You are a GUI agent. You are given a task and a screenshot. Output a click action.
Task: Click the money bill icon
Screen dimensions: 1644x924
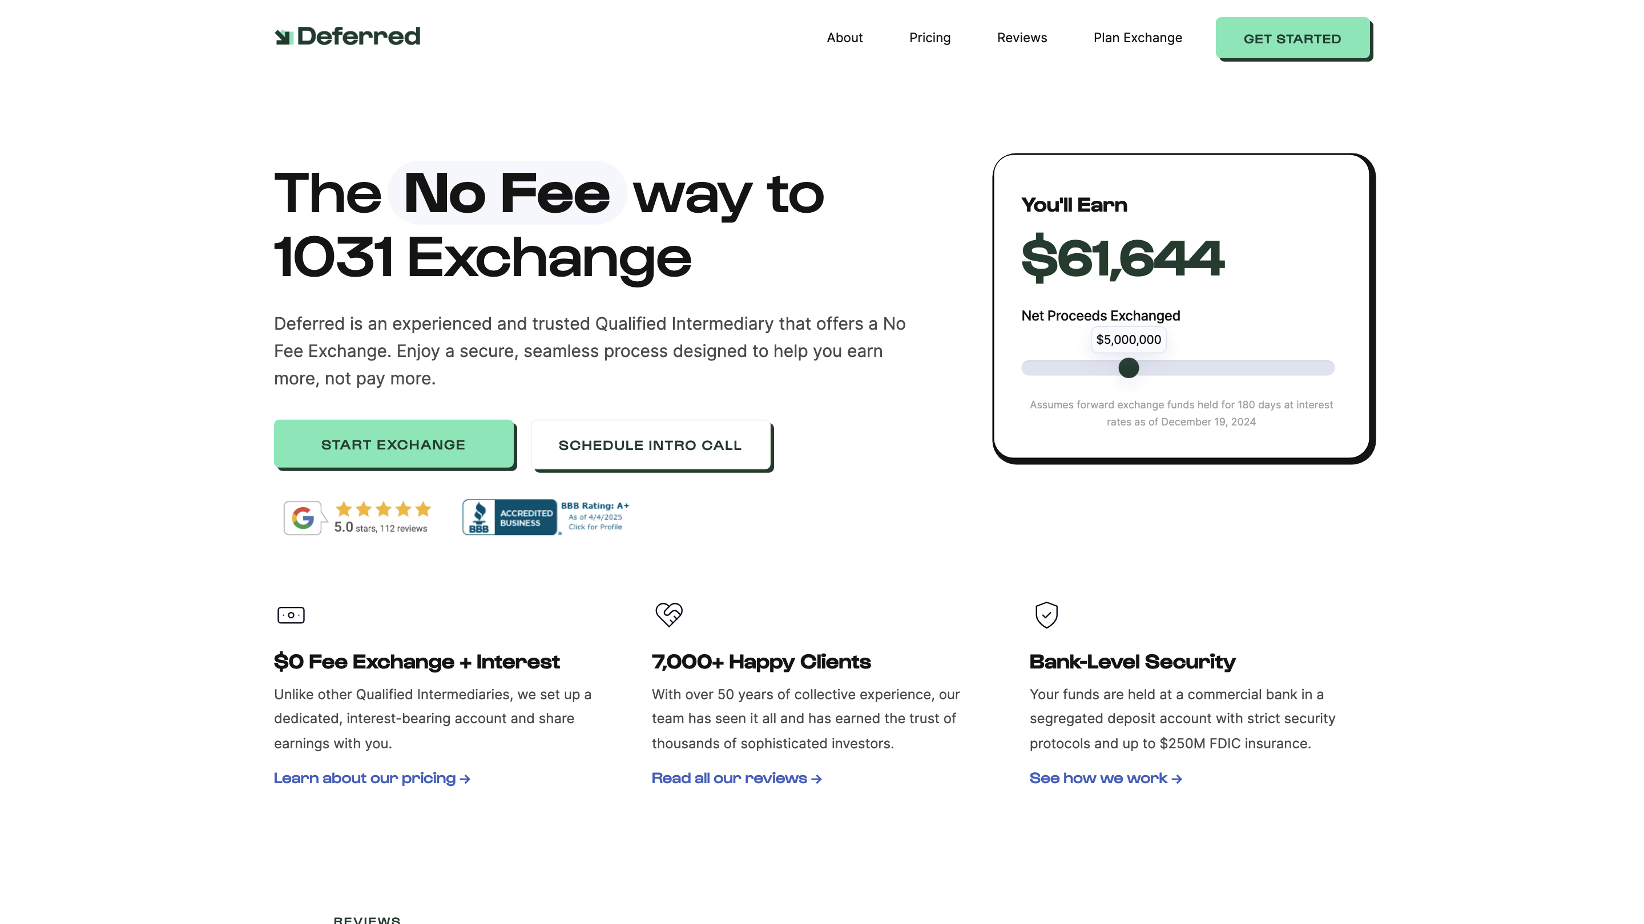[291, 615]
